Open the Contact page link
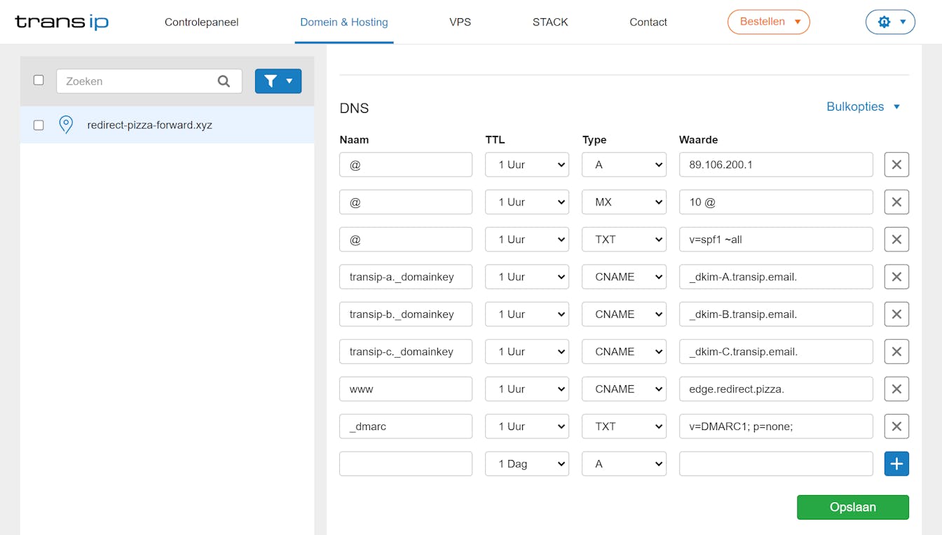 648,22
